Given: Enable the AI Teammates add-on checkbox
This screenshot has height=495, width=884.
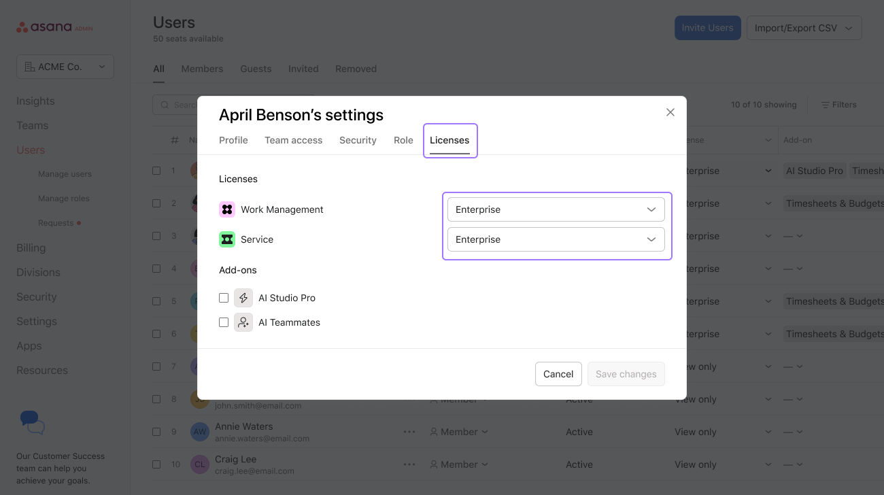Looking at the screenshot, I should [224, 322].
